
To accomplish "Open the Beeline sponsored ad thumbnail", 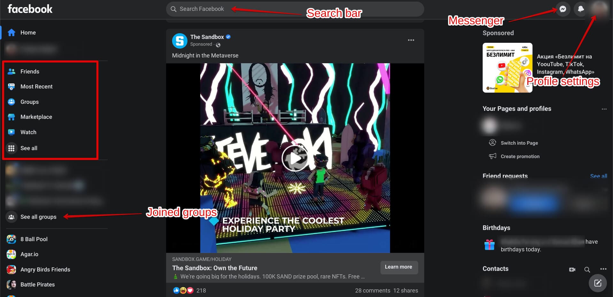I will point(507,68).
